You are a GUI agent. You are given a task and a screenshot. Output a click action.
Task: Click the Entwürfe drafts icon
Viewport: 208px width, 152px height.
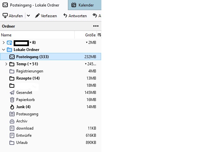tap(12, 135)
